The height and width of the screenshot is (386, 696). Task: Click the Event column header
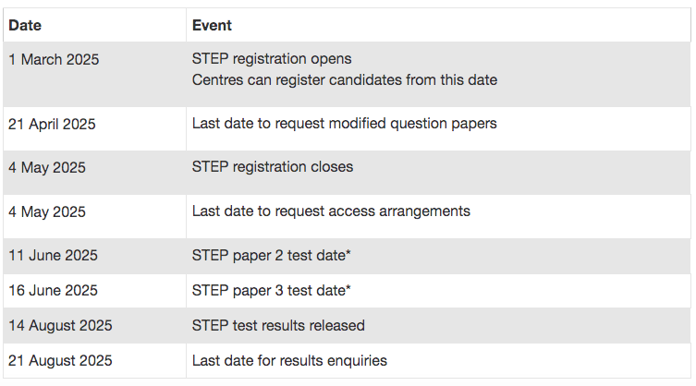pyautogui.click(x=212, y=25)
